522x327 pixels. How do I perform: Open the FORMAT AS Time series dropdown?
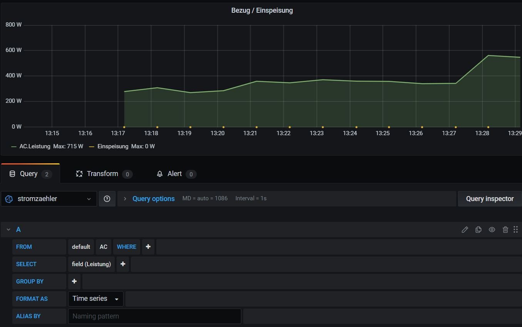tap(95, 299)
